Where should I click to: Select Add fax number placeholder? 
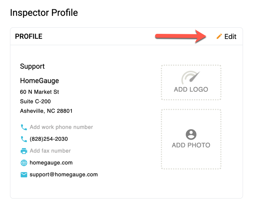pos(50,151)
